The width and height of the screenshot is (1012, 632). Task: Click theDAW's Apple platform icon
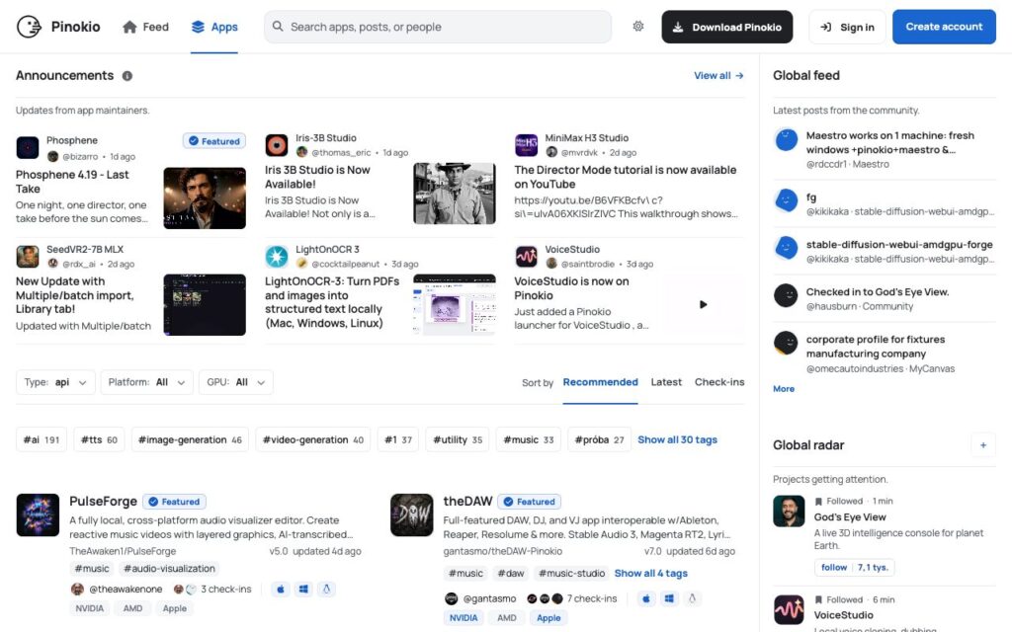point(645,598)
